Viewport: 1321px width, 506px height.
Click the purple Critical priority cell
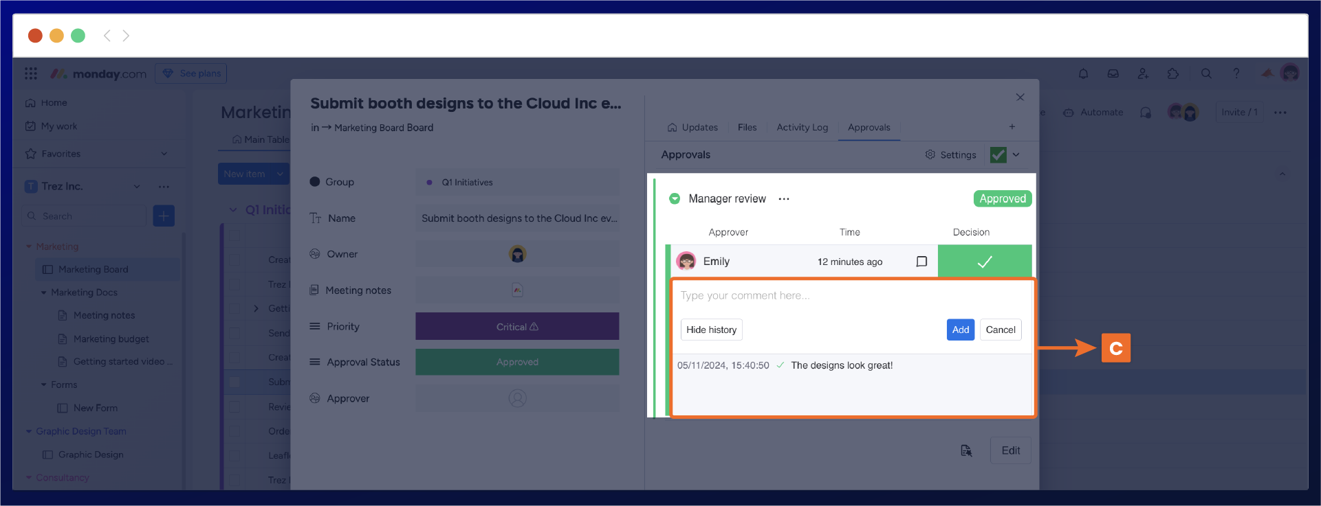point(517,327)
